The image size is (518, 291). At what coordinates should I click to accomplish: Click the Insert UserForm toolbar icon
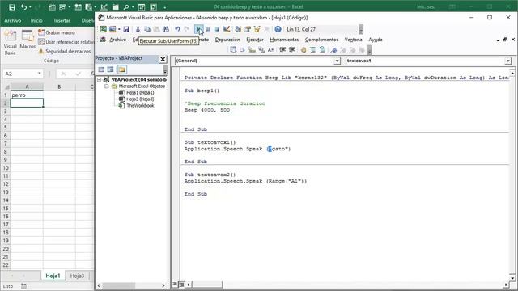click(x=113, y=29)
